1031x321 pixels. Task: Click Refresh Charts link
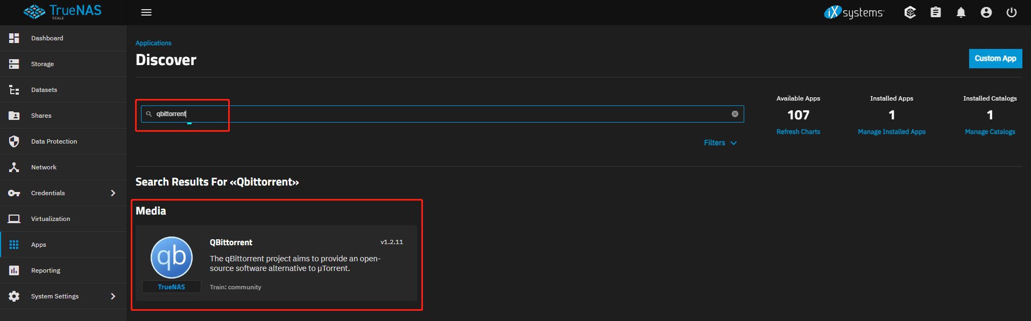pos(798,132)
